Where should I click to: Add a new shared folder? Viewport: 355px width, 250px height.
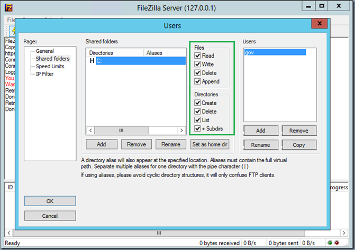102,144
